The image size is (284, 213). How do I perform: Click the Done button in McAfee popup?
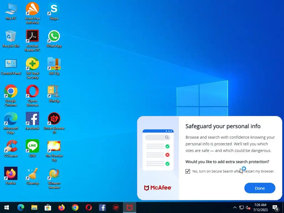click(x=260, y=188)
